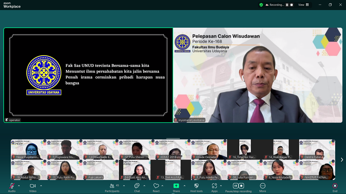Restore down the Zoom window

pyautogui.click(x=330, y=5)
